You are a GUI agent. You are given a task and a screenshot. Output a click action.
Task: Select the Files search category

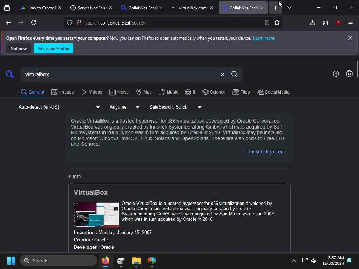click(x=241, y=92)
